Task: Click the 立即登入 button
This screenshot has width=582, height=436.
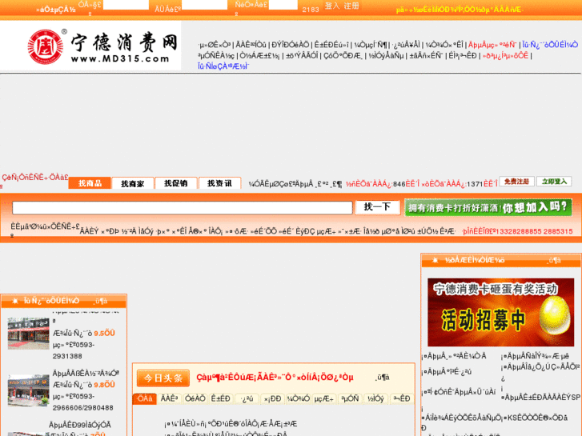Action: (x=554, y=182)
